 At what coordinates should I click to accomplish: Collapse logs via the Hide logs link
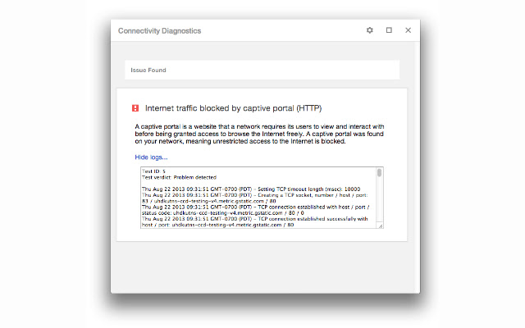pyautogui.click(x=151, y=157)
